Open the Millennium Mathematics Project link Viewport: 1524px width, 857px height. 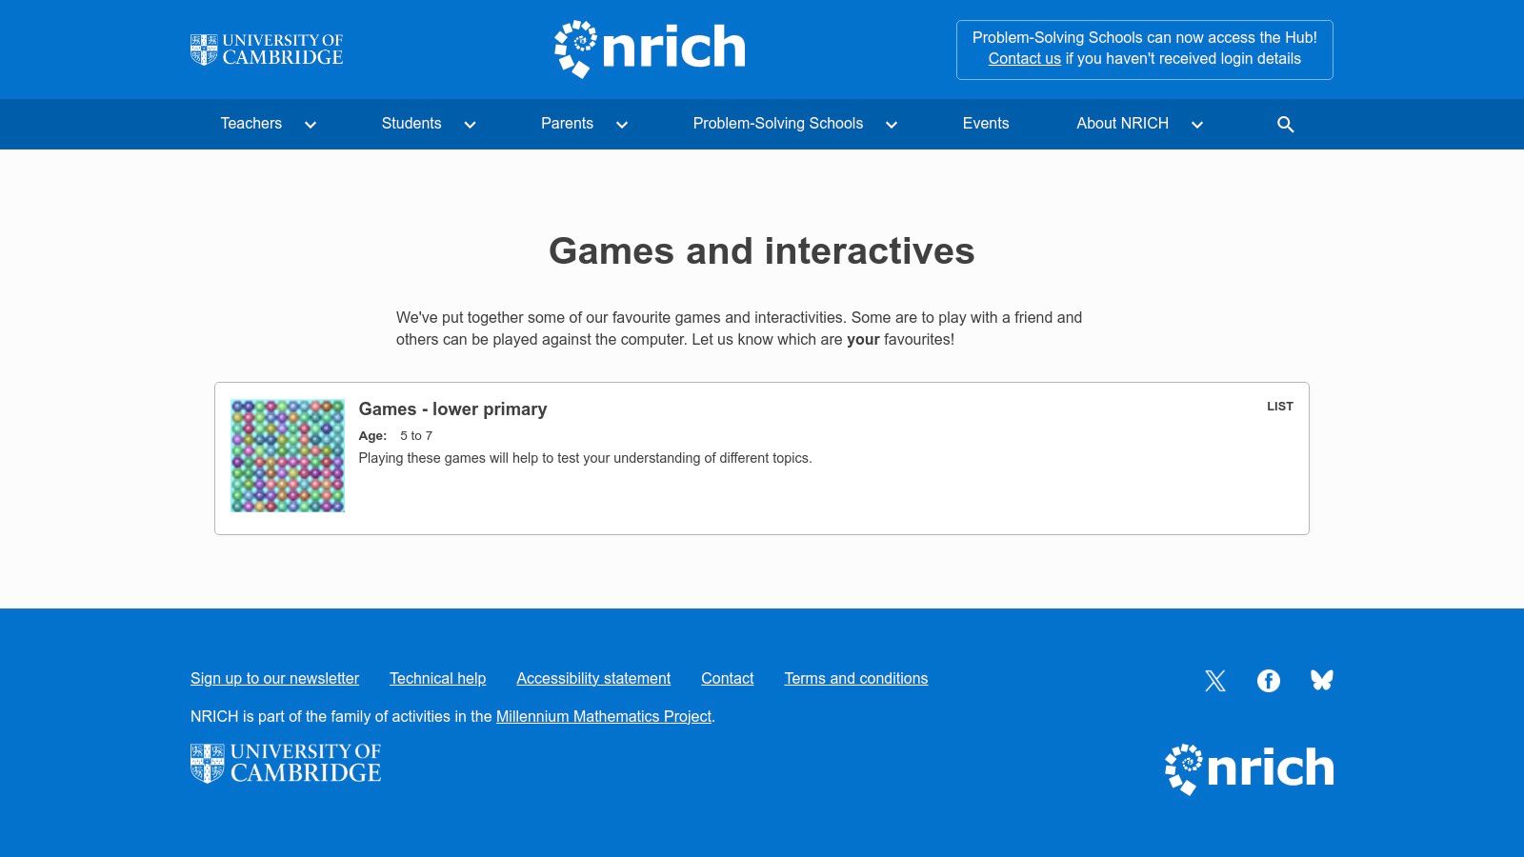point(603,716)
